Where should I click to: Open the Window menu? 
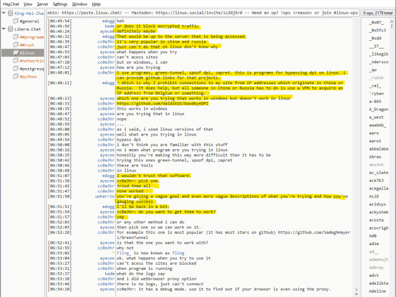point(80,4)
